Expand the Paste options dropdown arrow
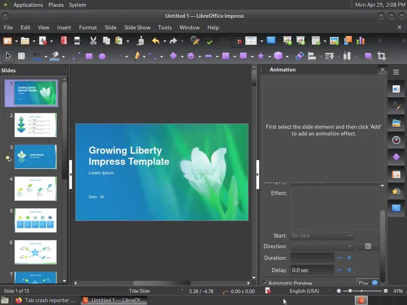Image resolution: width=407 pixels, height=305 pixels. pyautogui.click(x=128, y=41)
